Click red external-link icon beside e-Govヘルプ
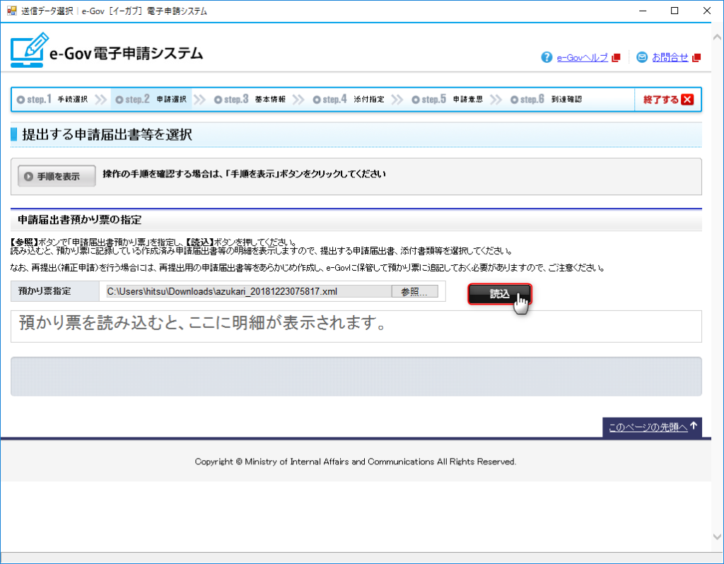 616,58
